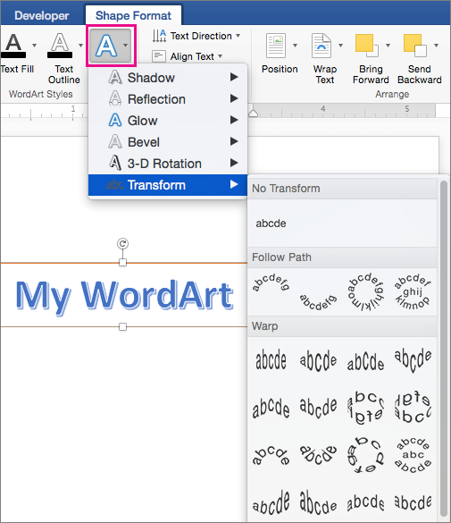Click the Wrap Text icon
The image size is (451, 523).
(x=322, y=46)
